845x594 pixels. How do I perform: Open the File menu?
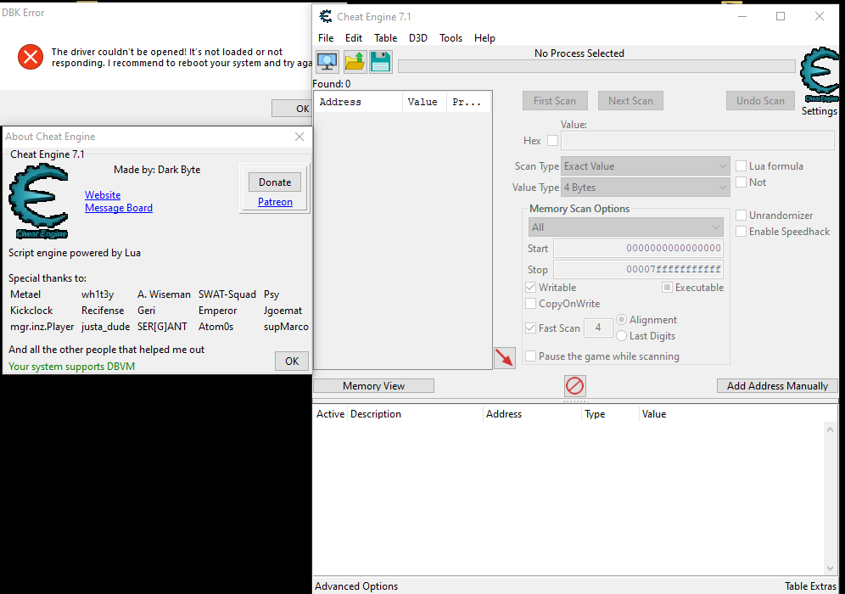pos(326,37)
